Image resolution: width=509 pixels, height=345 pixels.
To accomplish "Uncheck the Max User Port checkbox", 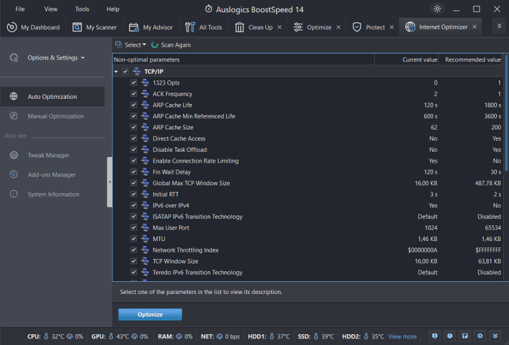I will pyautogui.click(x=133, y=228).
